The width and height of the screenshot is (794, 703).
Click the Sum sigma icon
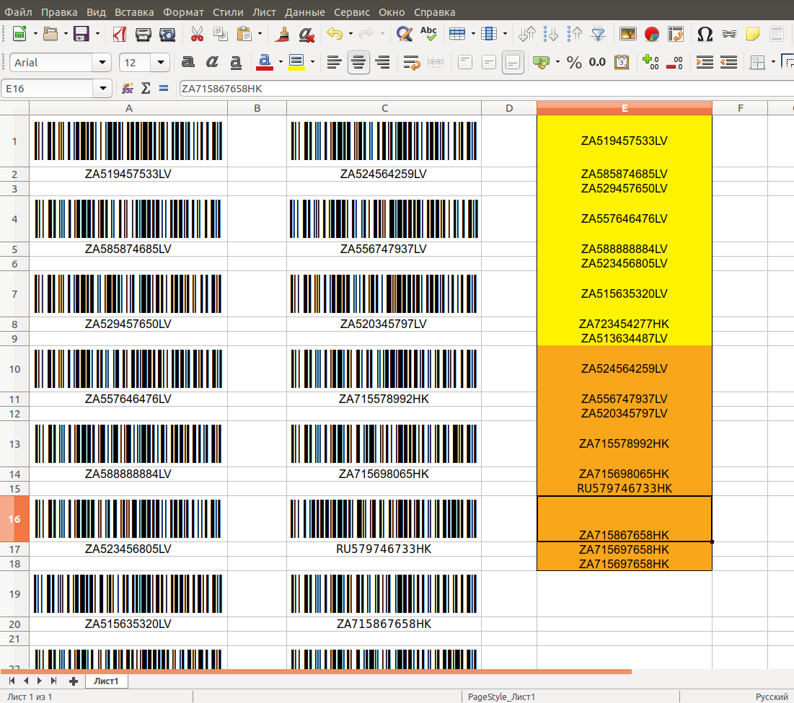[146, 89]
